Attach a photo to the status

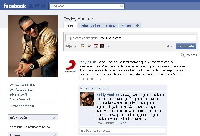click(83, 46)
